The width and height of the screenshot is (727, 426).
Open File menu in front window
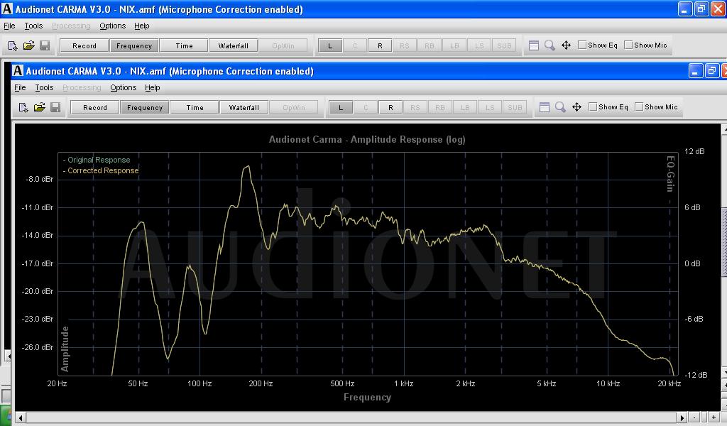coord(20,87)
